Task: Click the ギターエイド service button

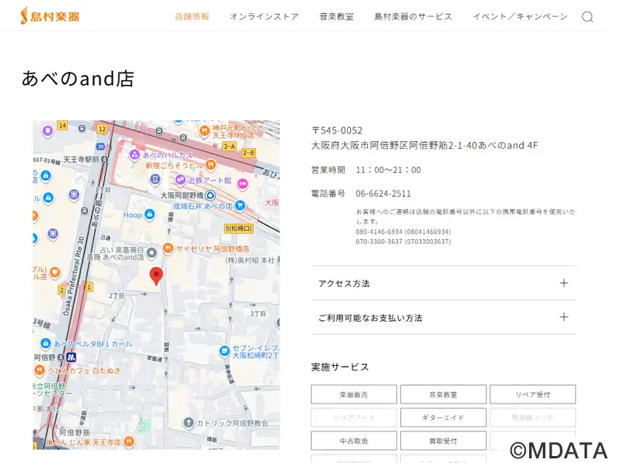Action: pyautogui.click(x=443, y=417)
